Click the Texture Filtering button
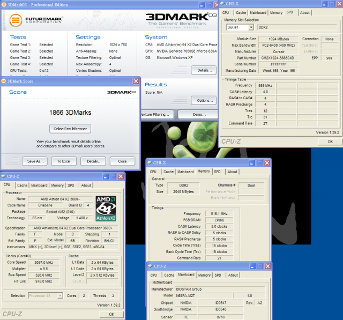 (x=157, y=114)
